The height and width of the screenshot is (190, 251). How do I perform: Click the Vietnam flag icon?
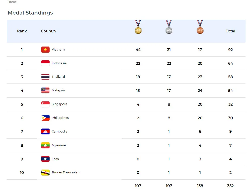click(x=45, y=50)
